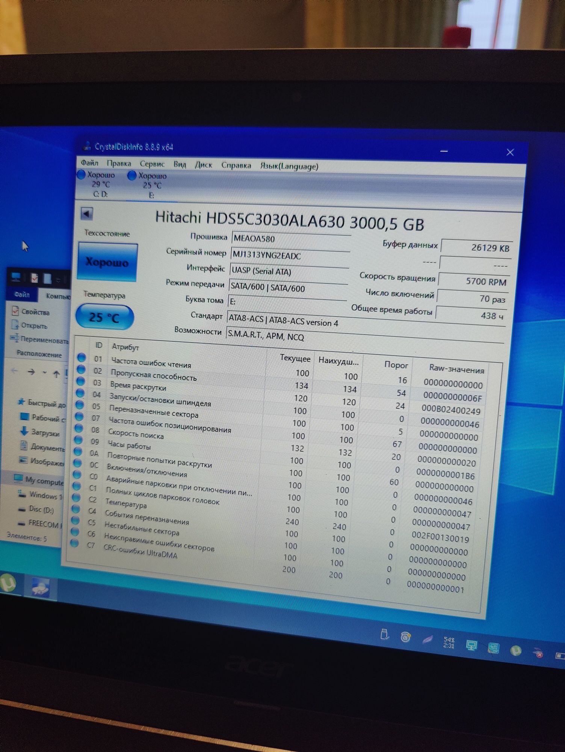
Task: Click the Explorer back navigation arrow
Action: [14, 371]
